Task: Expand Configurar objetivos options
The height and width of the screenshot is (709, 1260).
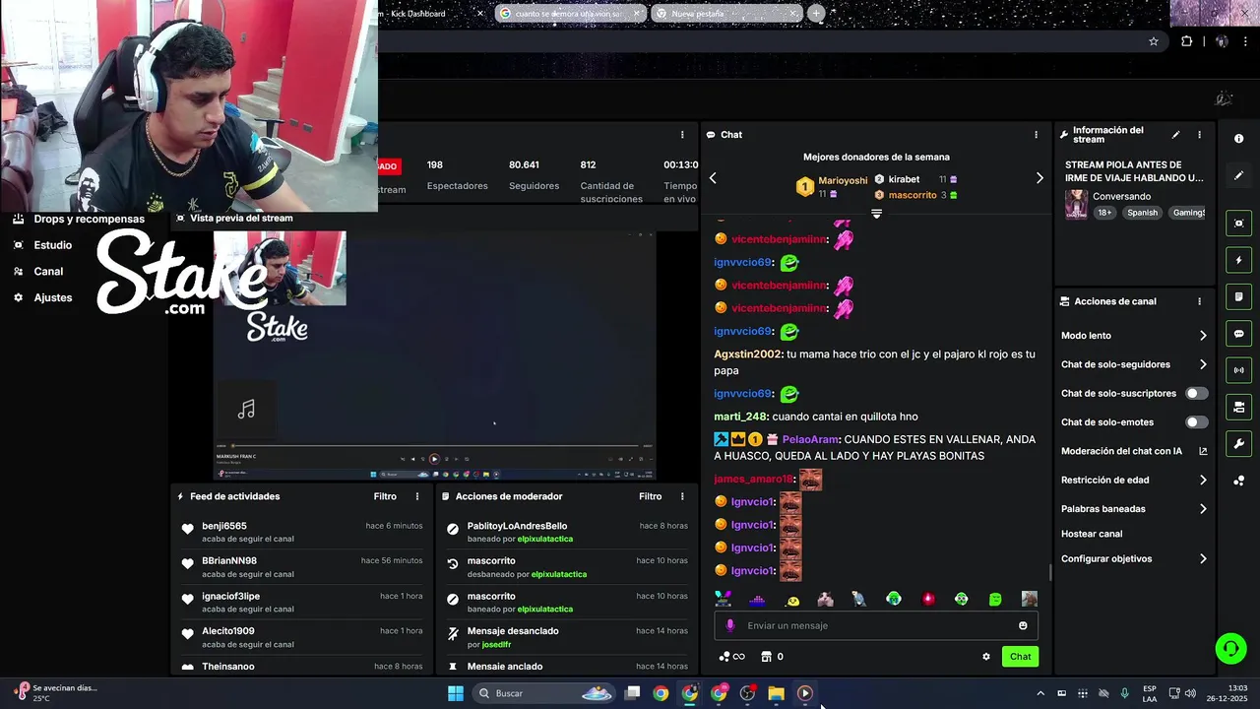Action: 1134,558
